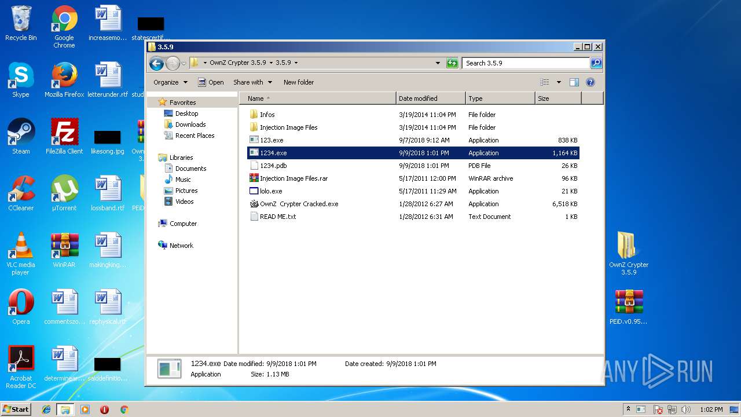The image size is (741, 417).
Task: Select the 123.exe file
Action: pos(413,140)
